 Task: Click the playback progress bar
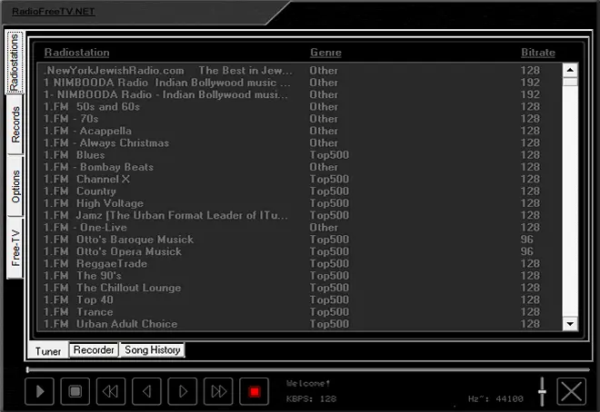click(308, 369)
